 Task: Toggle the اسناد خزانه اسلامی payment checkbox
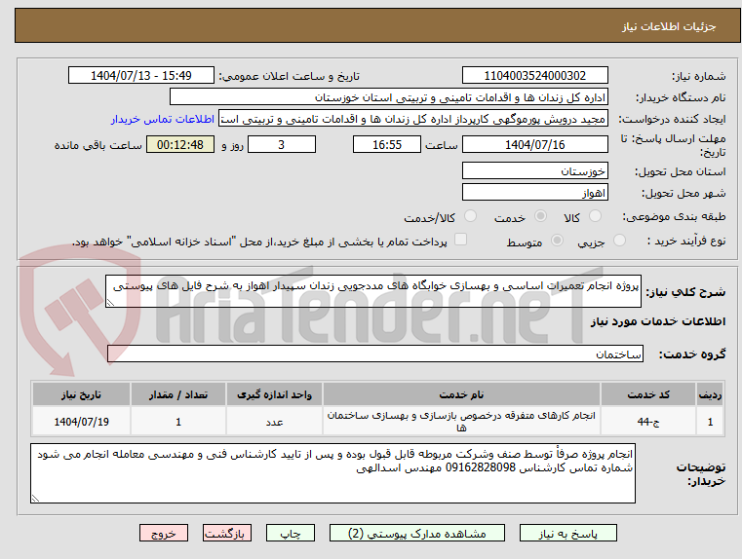point(460,240)
